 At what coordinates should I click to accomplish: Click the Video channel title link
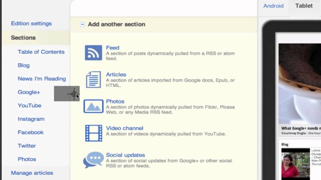124,128
